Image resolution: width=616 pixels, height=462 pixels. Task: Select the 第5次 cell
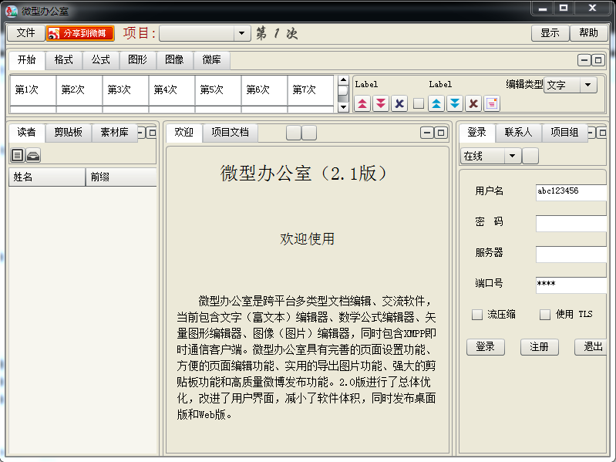pyautogui.click(x=218, y=90)
